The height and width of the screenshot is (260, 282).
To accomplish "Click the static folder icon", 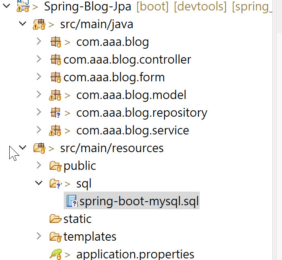I will pos(56,219).
